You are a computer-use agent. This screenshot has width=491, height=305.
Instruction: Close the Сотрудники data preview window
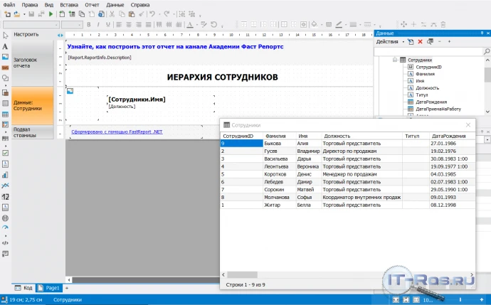click(x=468, y=125)
